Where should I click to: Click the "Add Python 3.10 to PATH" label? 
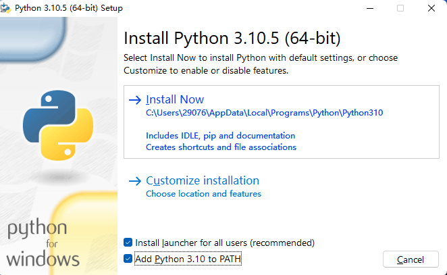click(188, 259)
